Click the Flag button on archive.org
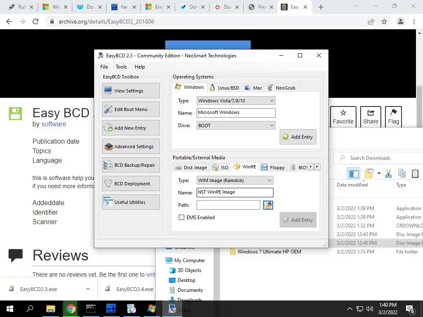This screenshot has height=317, width=423. point(393,117)
